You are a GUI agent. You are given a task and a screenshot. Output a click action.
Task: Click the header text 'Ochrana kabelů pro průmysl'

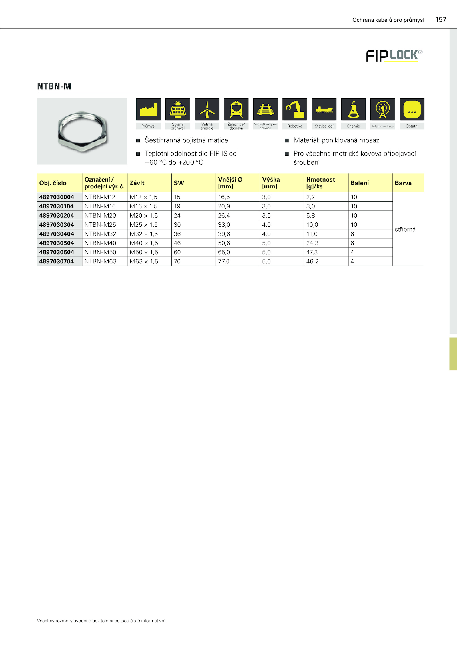(x=388, y=20)
